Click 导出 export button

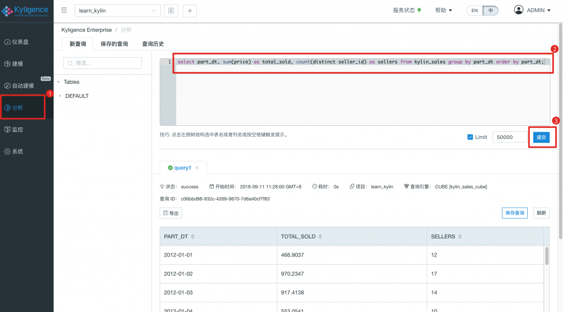[x=171, y=213]
